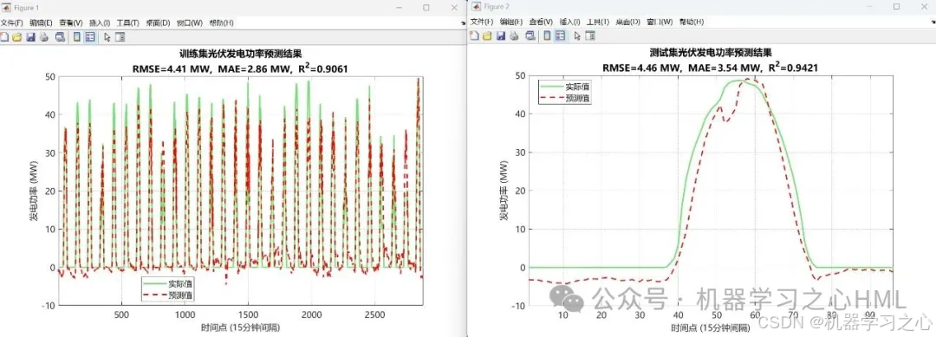Open 帮助(H) menu in Figure 2
This screenshot has width=936, height=337.
click(x=692, y=22)
